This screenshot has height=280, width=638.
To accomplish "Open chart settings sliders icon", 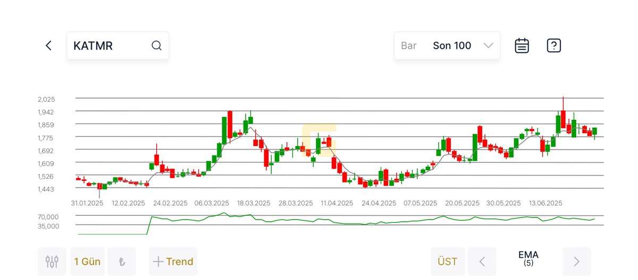I will coord(52,261).
